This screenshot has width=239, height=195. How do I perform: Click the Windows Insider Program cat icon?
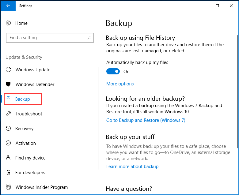[8, 187]
